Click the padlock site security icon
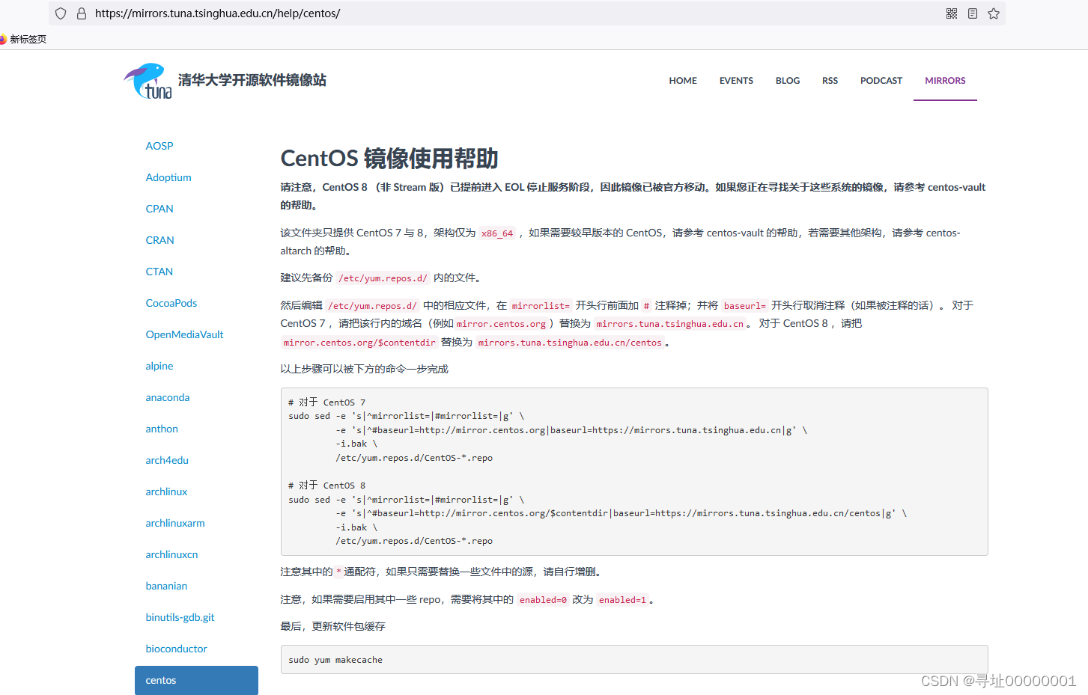This screenshot has height=695, width=1088. 82,13
